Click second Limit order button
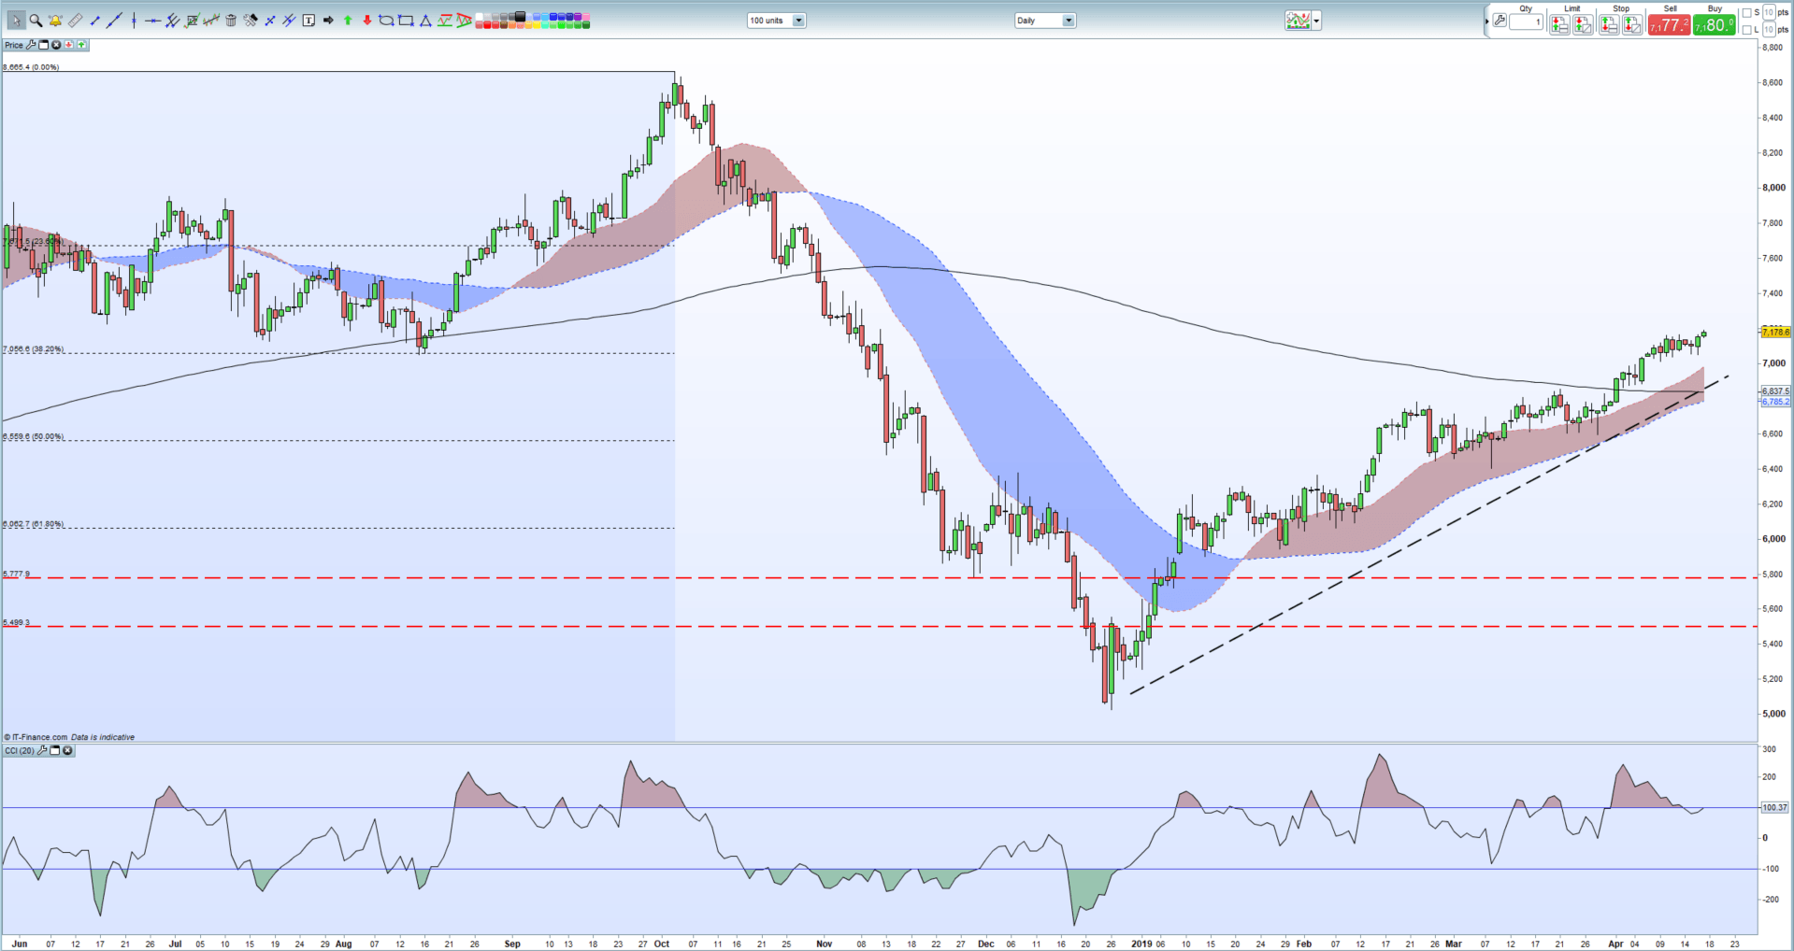This screenshot has height=951, width=1794. 1583,25
